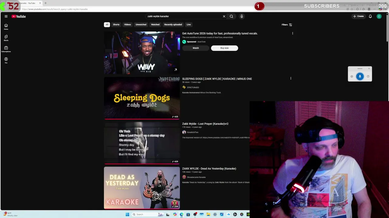
Task: Open the external link arrow on ad thumbnail
Action: [x=175, y=70]
